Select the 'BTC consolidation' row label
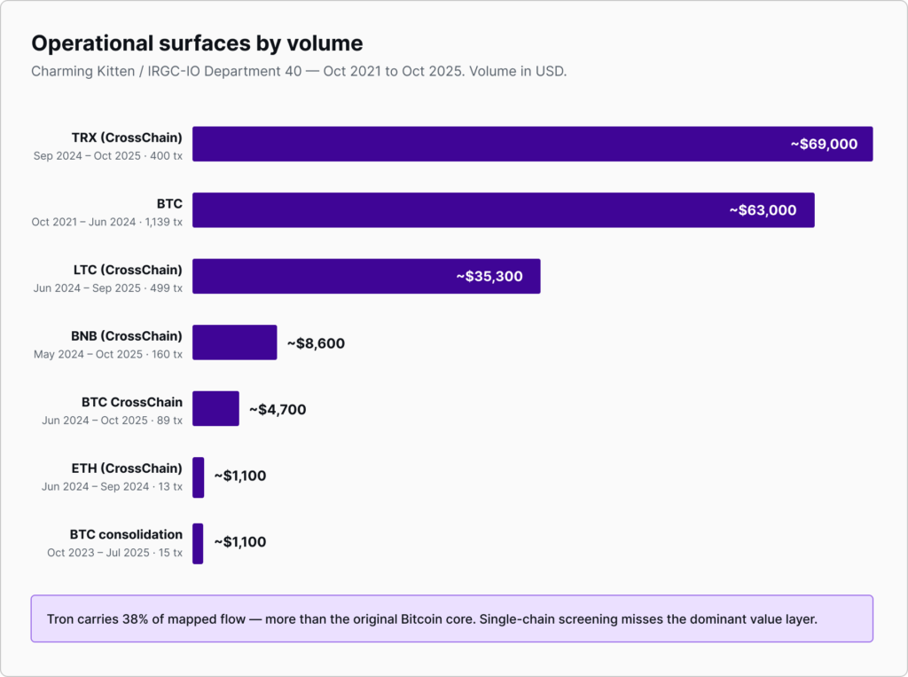The width and height of the screenshot is (908, 677). 126,534
